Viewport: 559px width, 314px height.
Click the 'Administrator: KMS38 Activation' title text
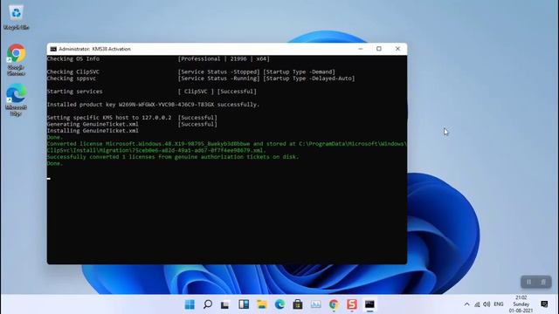[94, 49]
